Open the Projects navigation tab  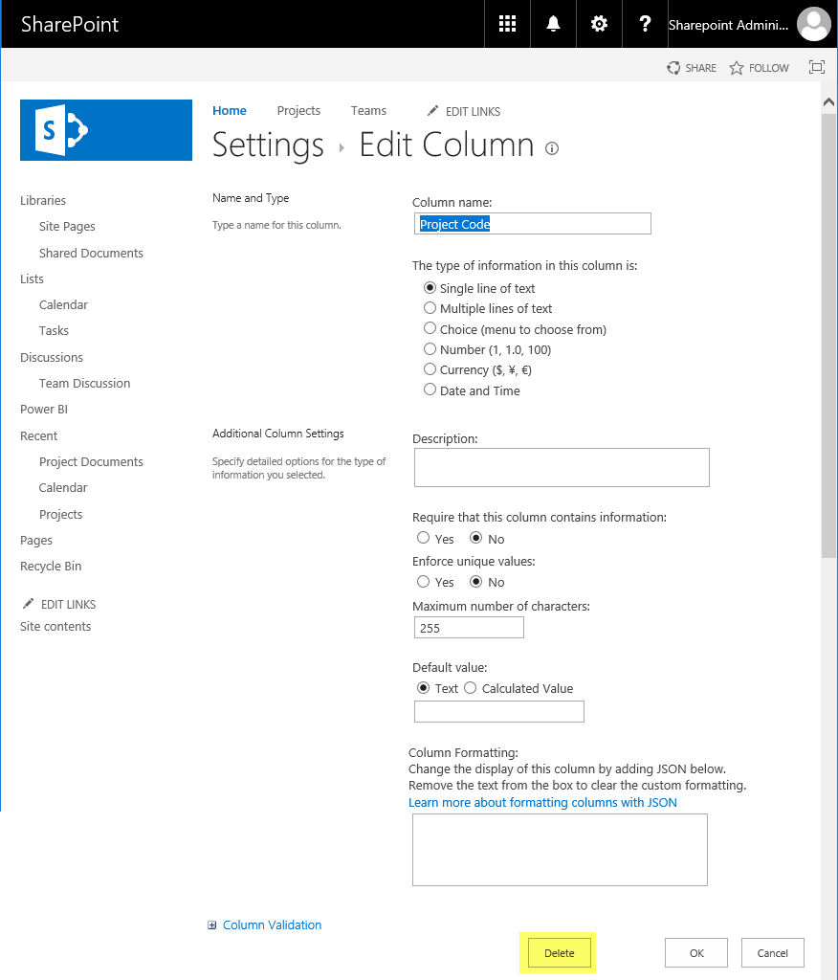[x=298, y=111]
